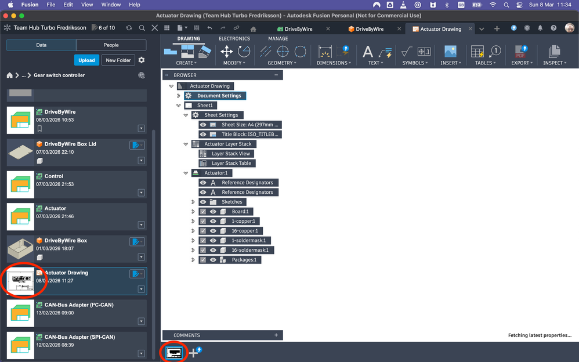Select the Leader text tool icon
579x362 pixels.
pos(385,53)
